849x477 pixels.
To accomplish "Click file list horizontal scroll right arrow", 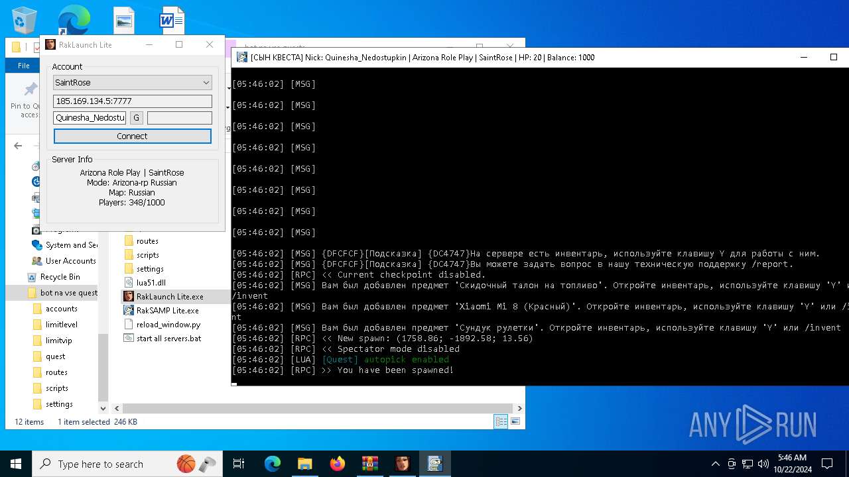I will tap(519, 409).
